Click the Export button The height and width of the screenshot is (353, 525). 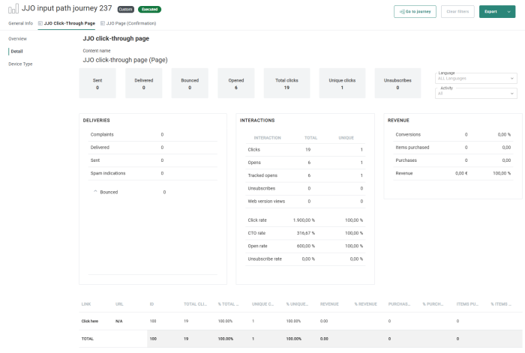490,11
